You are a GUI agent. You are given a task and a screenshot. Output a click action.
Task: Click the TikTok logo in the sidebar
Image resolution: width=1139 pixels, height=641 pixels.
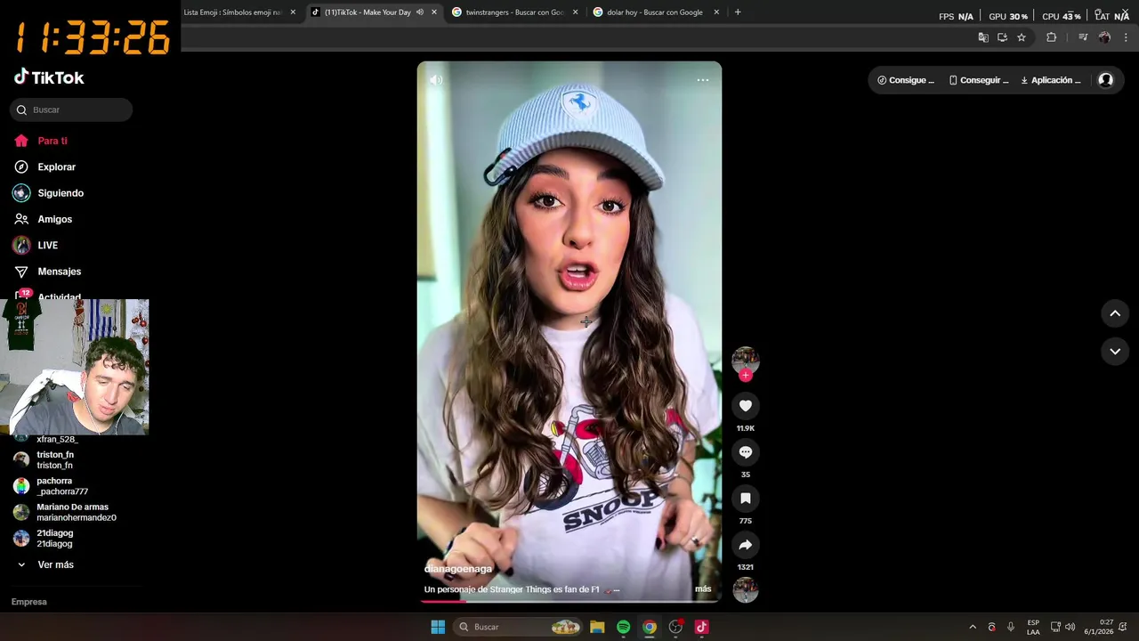coord(49,77)
